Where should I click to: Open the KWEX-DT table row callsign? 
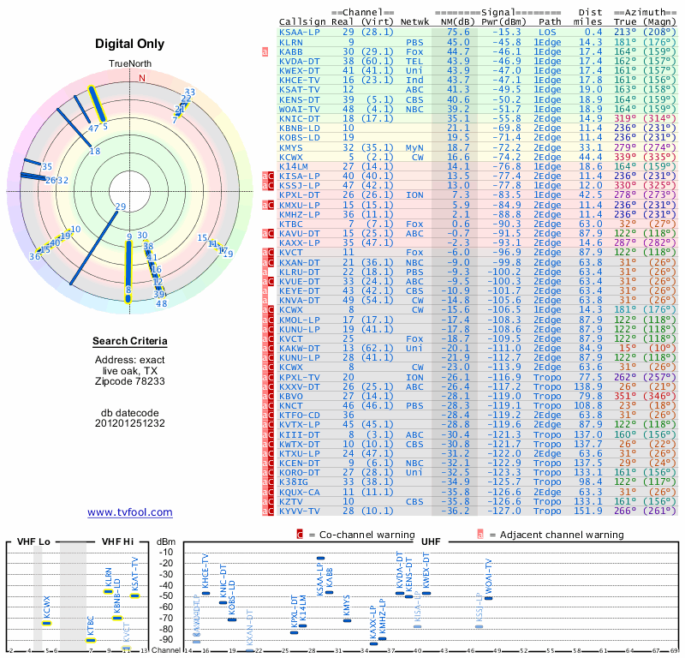click(x=299, y=71)
